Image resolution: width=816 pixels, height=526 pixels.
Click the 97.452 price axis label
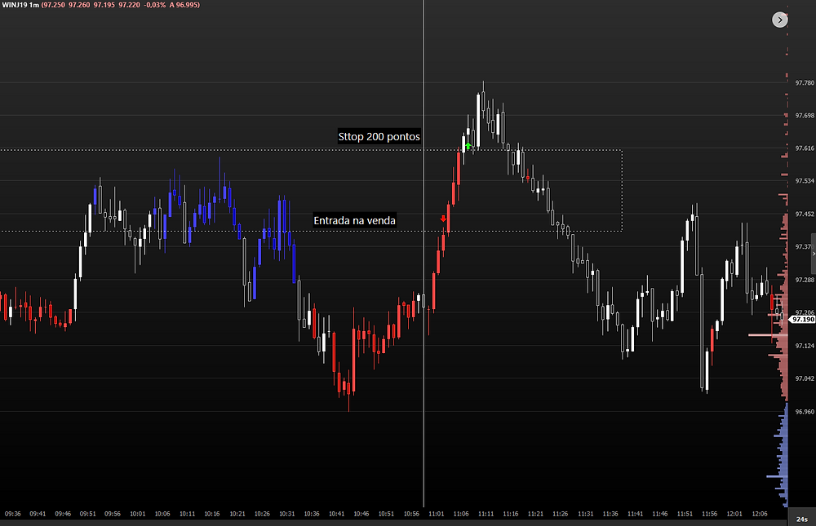tap(805, 214)
